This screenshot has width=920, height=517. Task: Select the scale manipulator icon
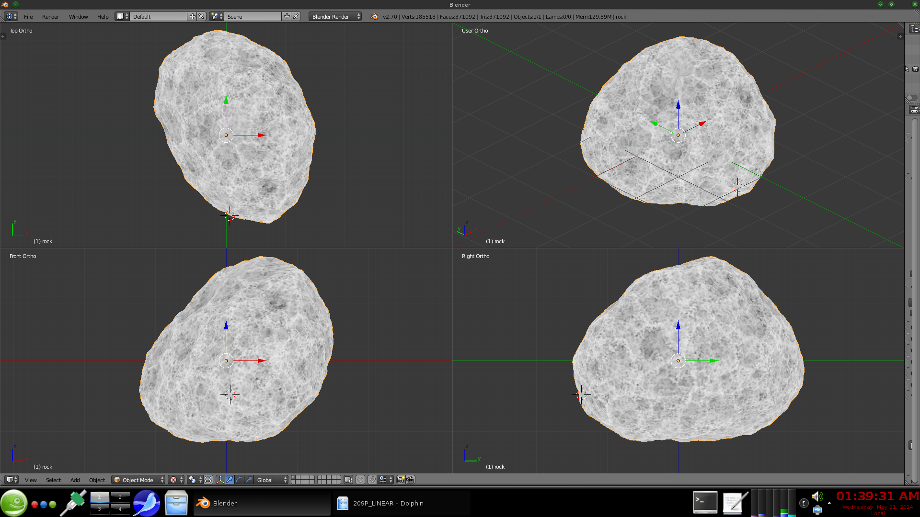coord(249,480)
